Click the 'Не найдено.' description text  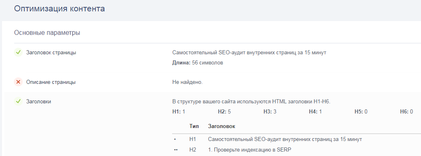click(x=188, y=82)
